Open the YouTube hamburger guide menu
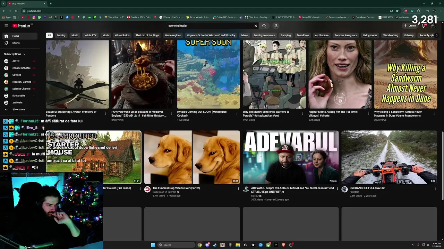Image resolution: width=444 pixels, height=249 pixels. pyautogui.click(x=6, y=26)
